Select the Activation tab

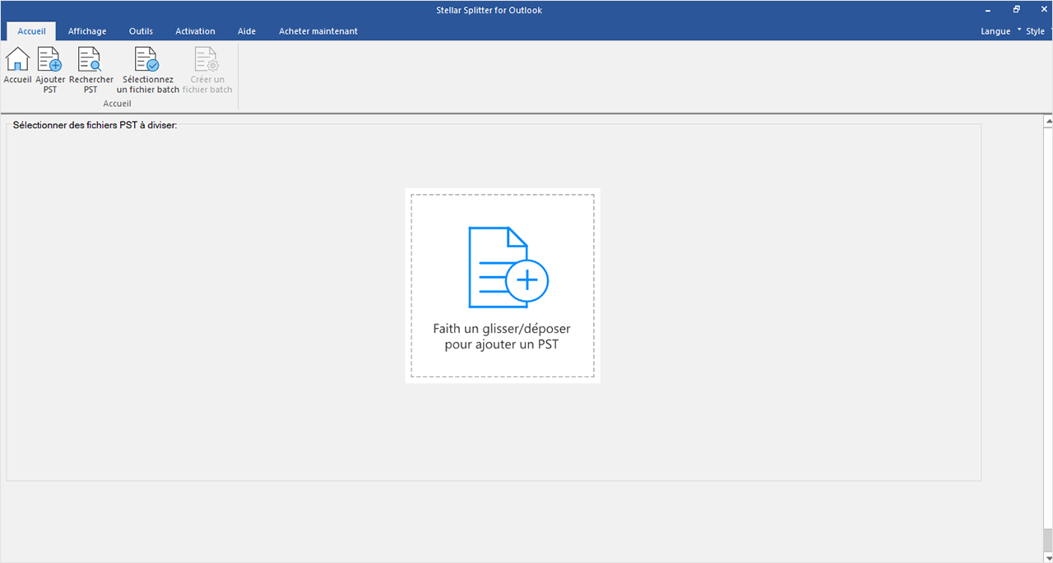coord(195,31)
